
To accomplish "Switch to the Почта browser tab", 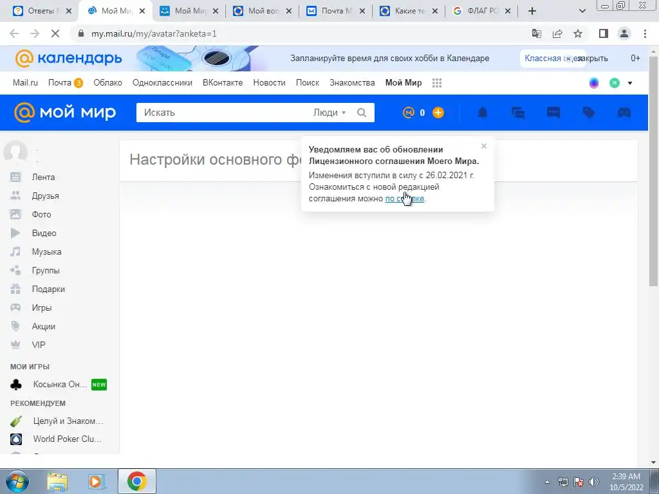I will [335, 11].
